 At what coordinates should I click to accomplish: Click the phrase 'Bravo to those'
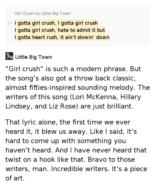111,159
